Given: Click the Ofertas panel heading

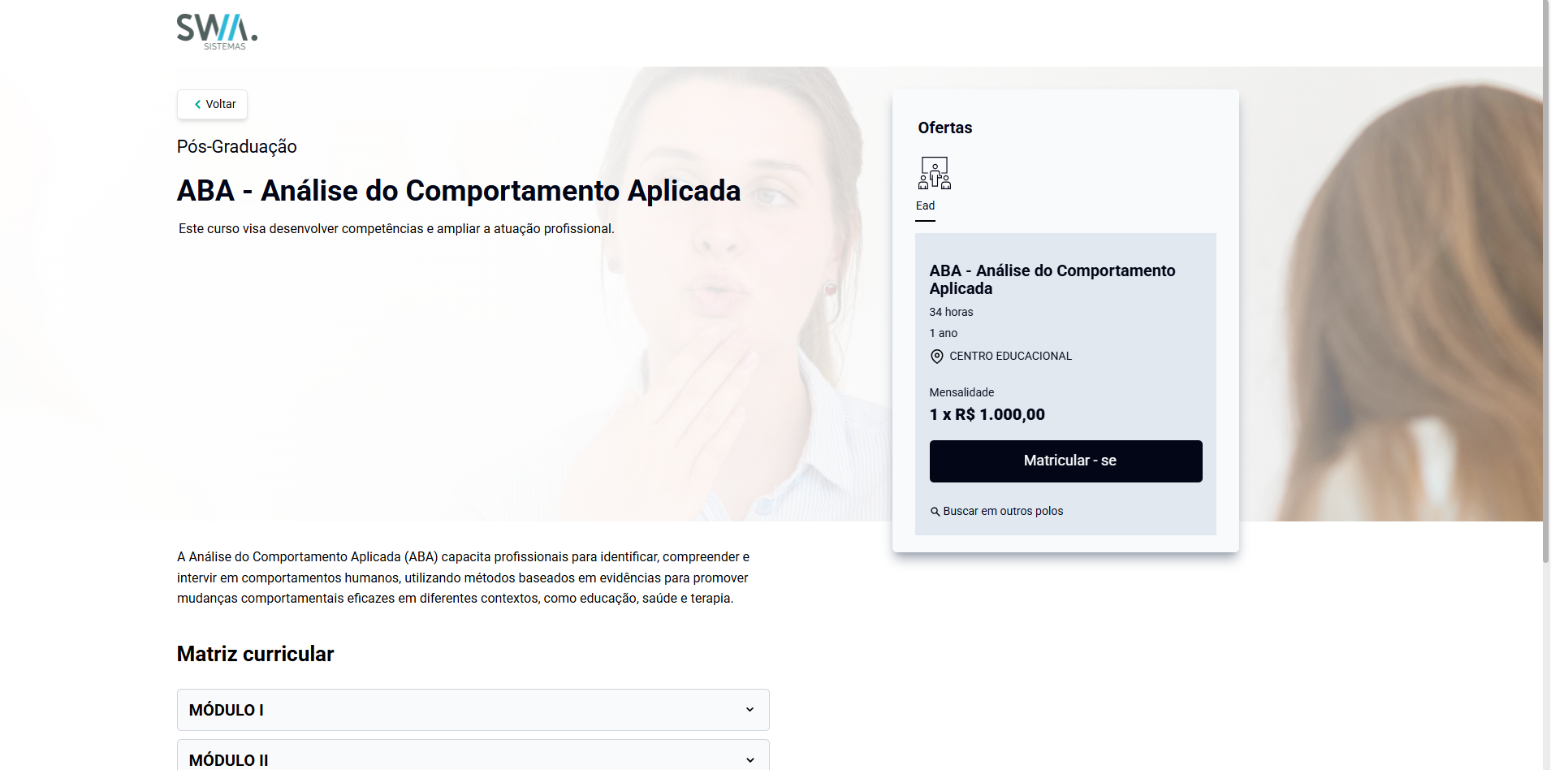Looking at the screenshot, I should click(x=944, y=128).
